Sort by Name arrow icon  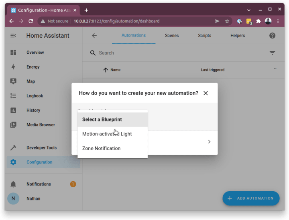pyautogui.click(x=106, y=70)
